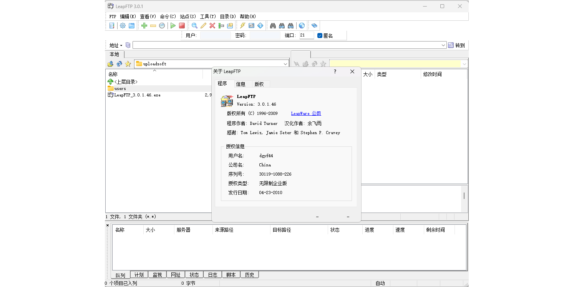Click the red X delete toolbar icon

tap(212, 26)
